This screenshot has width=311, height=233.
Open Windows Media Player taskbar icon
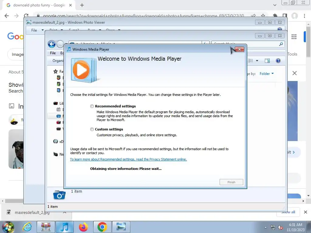point(65,227)
